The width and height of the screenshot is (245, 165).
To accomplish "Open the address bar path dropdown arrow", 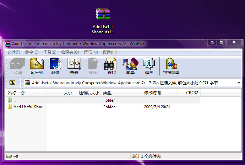I will (239, 82).
